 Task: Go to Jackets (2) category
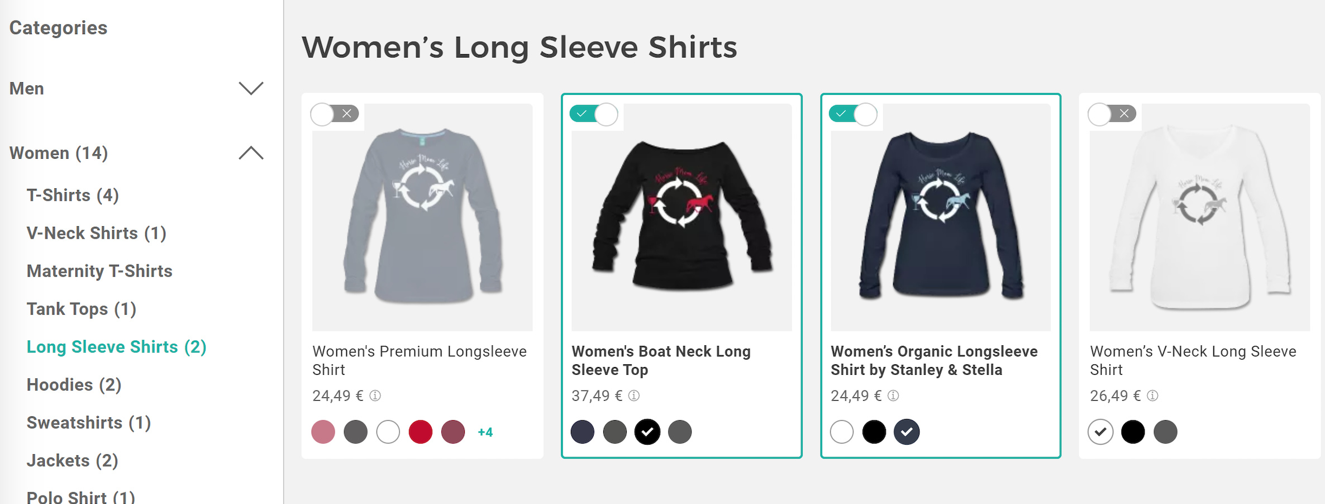(72, 460)
